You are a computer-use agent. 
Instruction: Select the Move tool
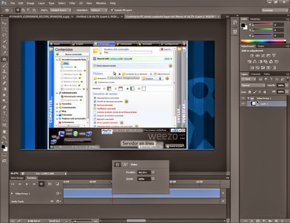point(4,23)
